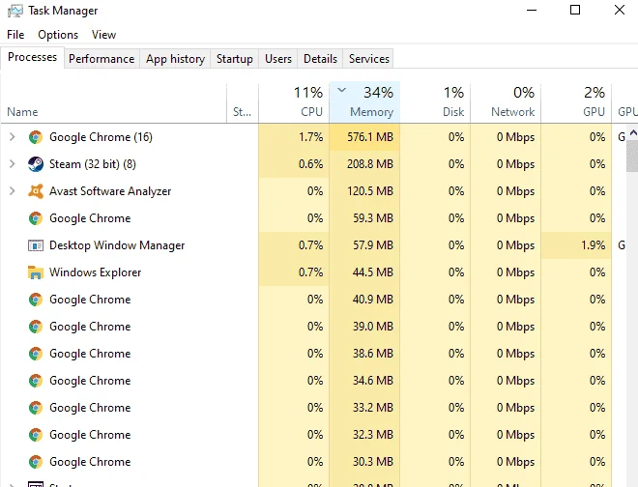Click the Chrome icon in the 59.3 MB row

36,218
